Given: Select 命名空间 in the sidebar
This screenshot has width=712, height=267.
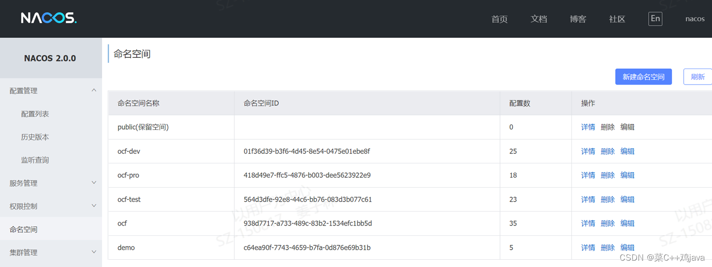Looking at the screenshot, I should pyautogui.click(x=23, y=230).
